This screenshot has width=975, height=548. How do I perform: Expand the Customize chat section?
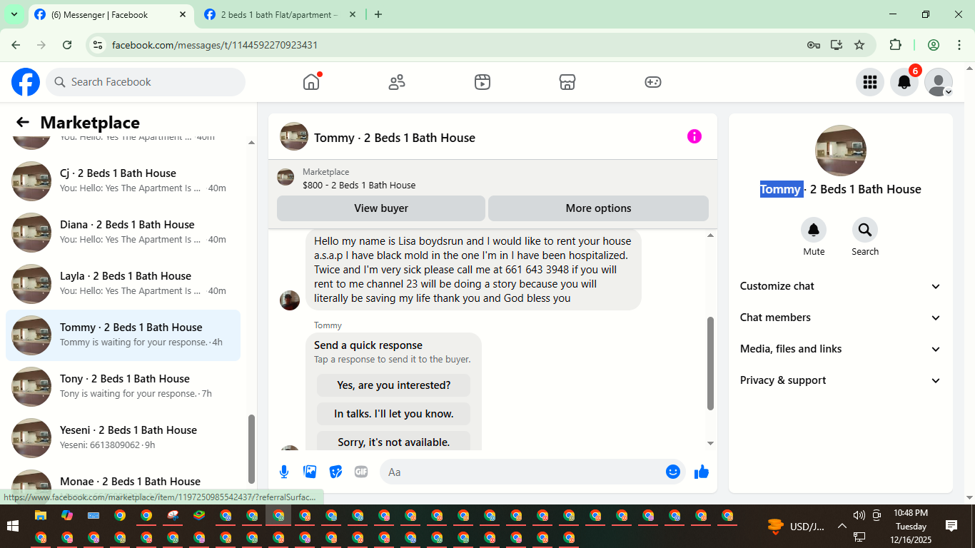[x=841, y=286]
